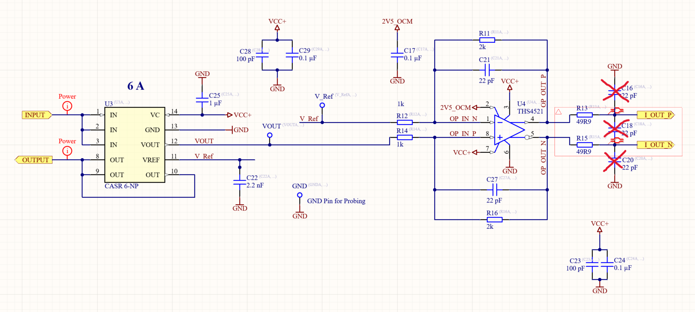Click the GND probing pin test point

click(300, 195)
